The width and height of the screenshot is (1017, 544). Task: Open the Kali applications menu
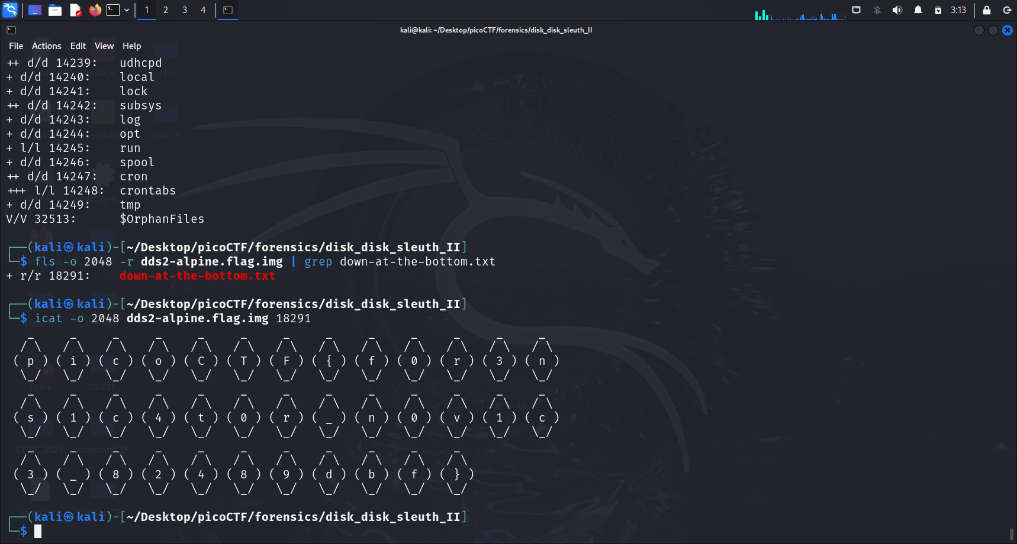pyautogui.click(x=11, y=10)
